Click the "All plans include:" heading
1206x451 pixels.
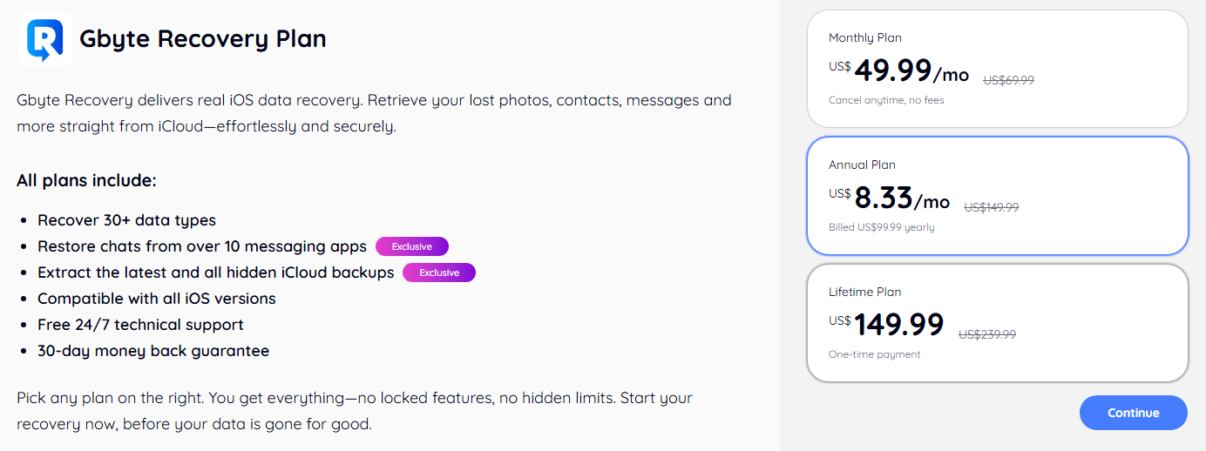pyautogui.click(x=86, y=181)
